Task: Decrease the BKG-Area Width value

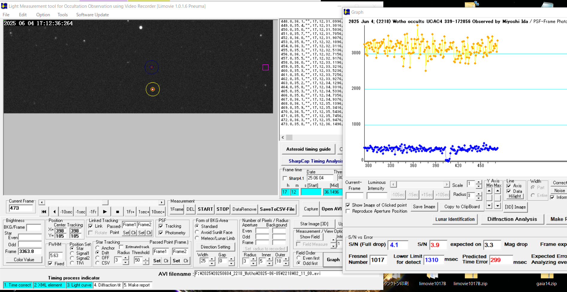Action: point(212,263)
